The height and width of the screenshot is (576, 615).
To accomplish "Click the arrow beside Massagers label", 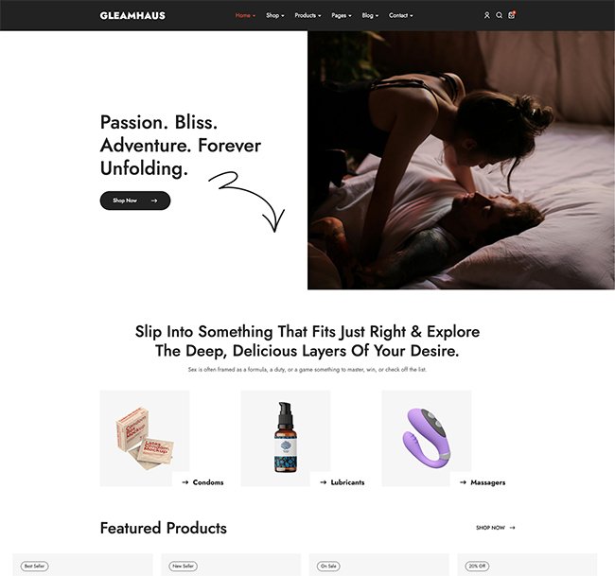I will point(463,482).
